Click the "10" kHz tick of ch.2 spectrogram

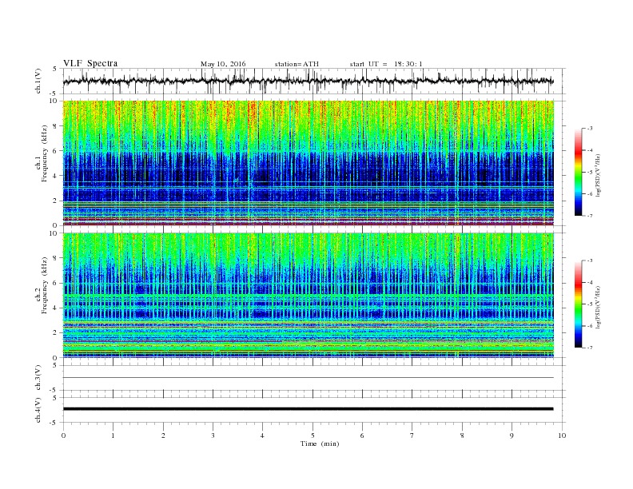[55, 233]
